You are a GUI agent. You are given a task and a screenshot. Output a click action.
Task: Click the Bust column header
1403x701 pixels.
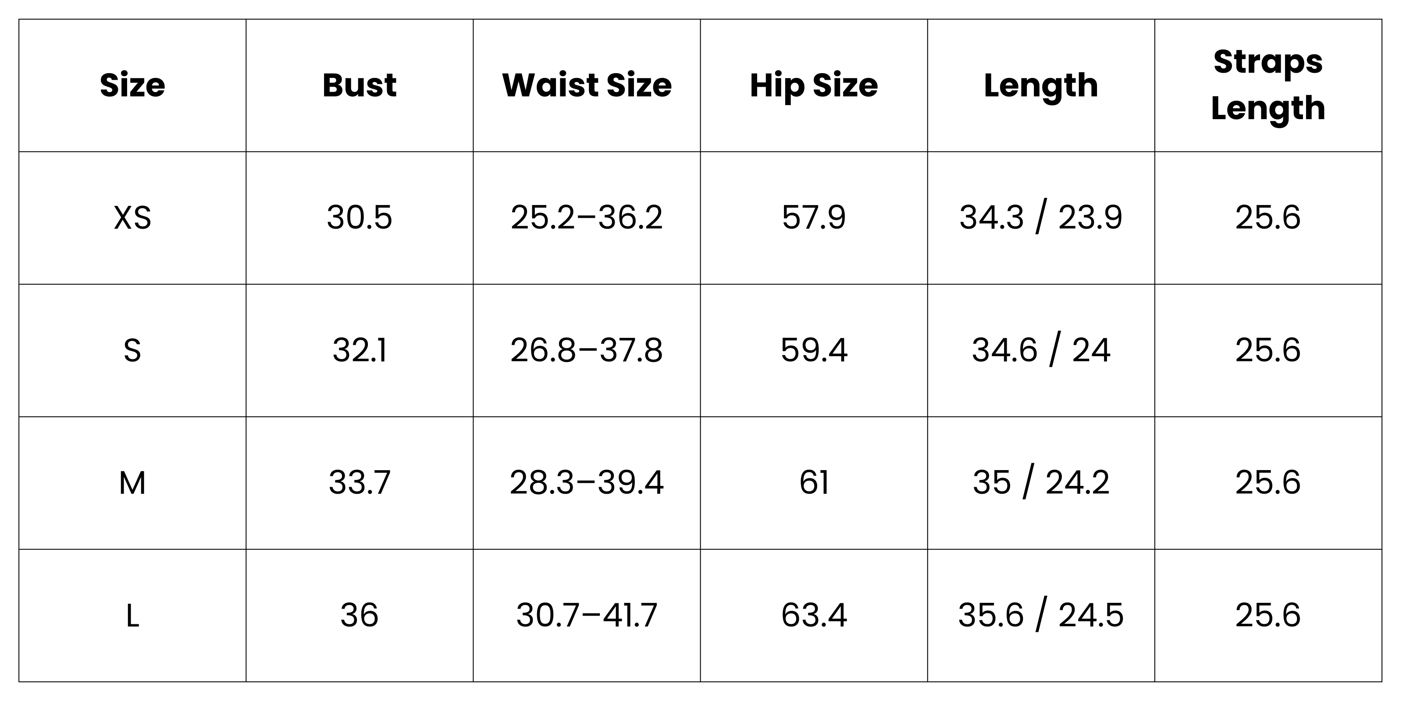[360, 85]
